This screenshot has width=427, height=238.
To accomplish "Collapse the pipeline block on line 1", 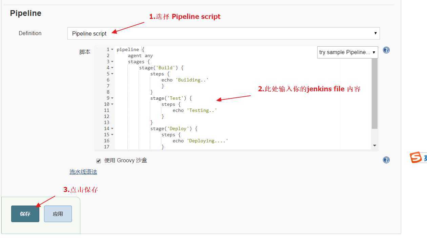I will point(112,50).
